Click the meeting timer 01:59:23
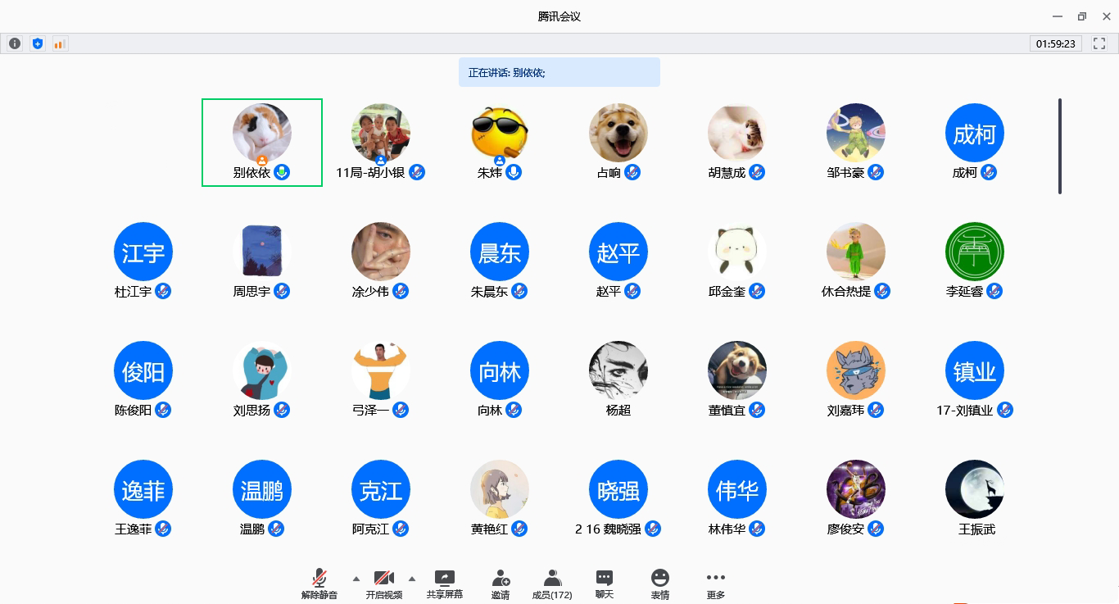Viewport: 1119px width, 604px height. tap(1055, 43)
